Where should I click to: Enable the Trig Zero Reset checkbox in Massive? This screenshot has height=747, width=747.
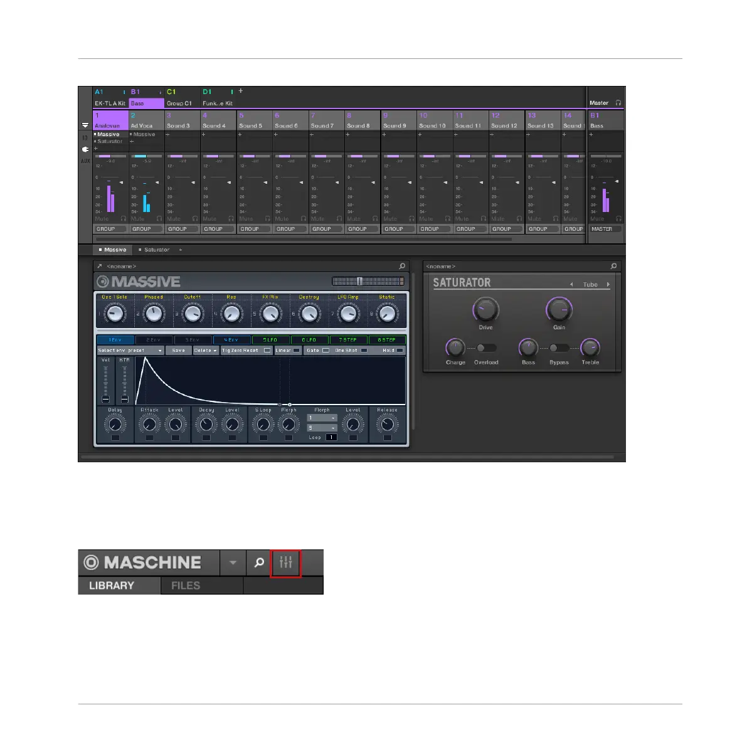(x=267, y=350)
